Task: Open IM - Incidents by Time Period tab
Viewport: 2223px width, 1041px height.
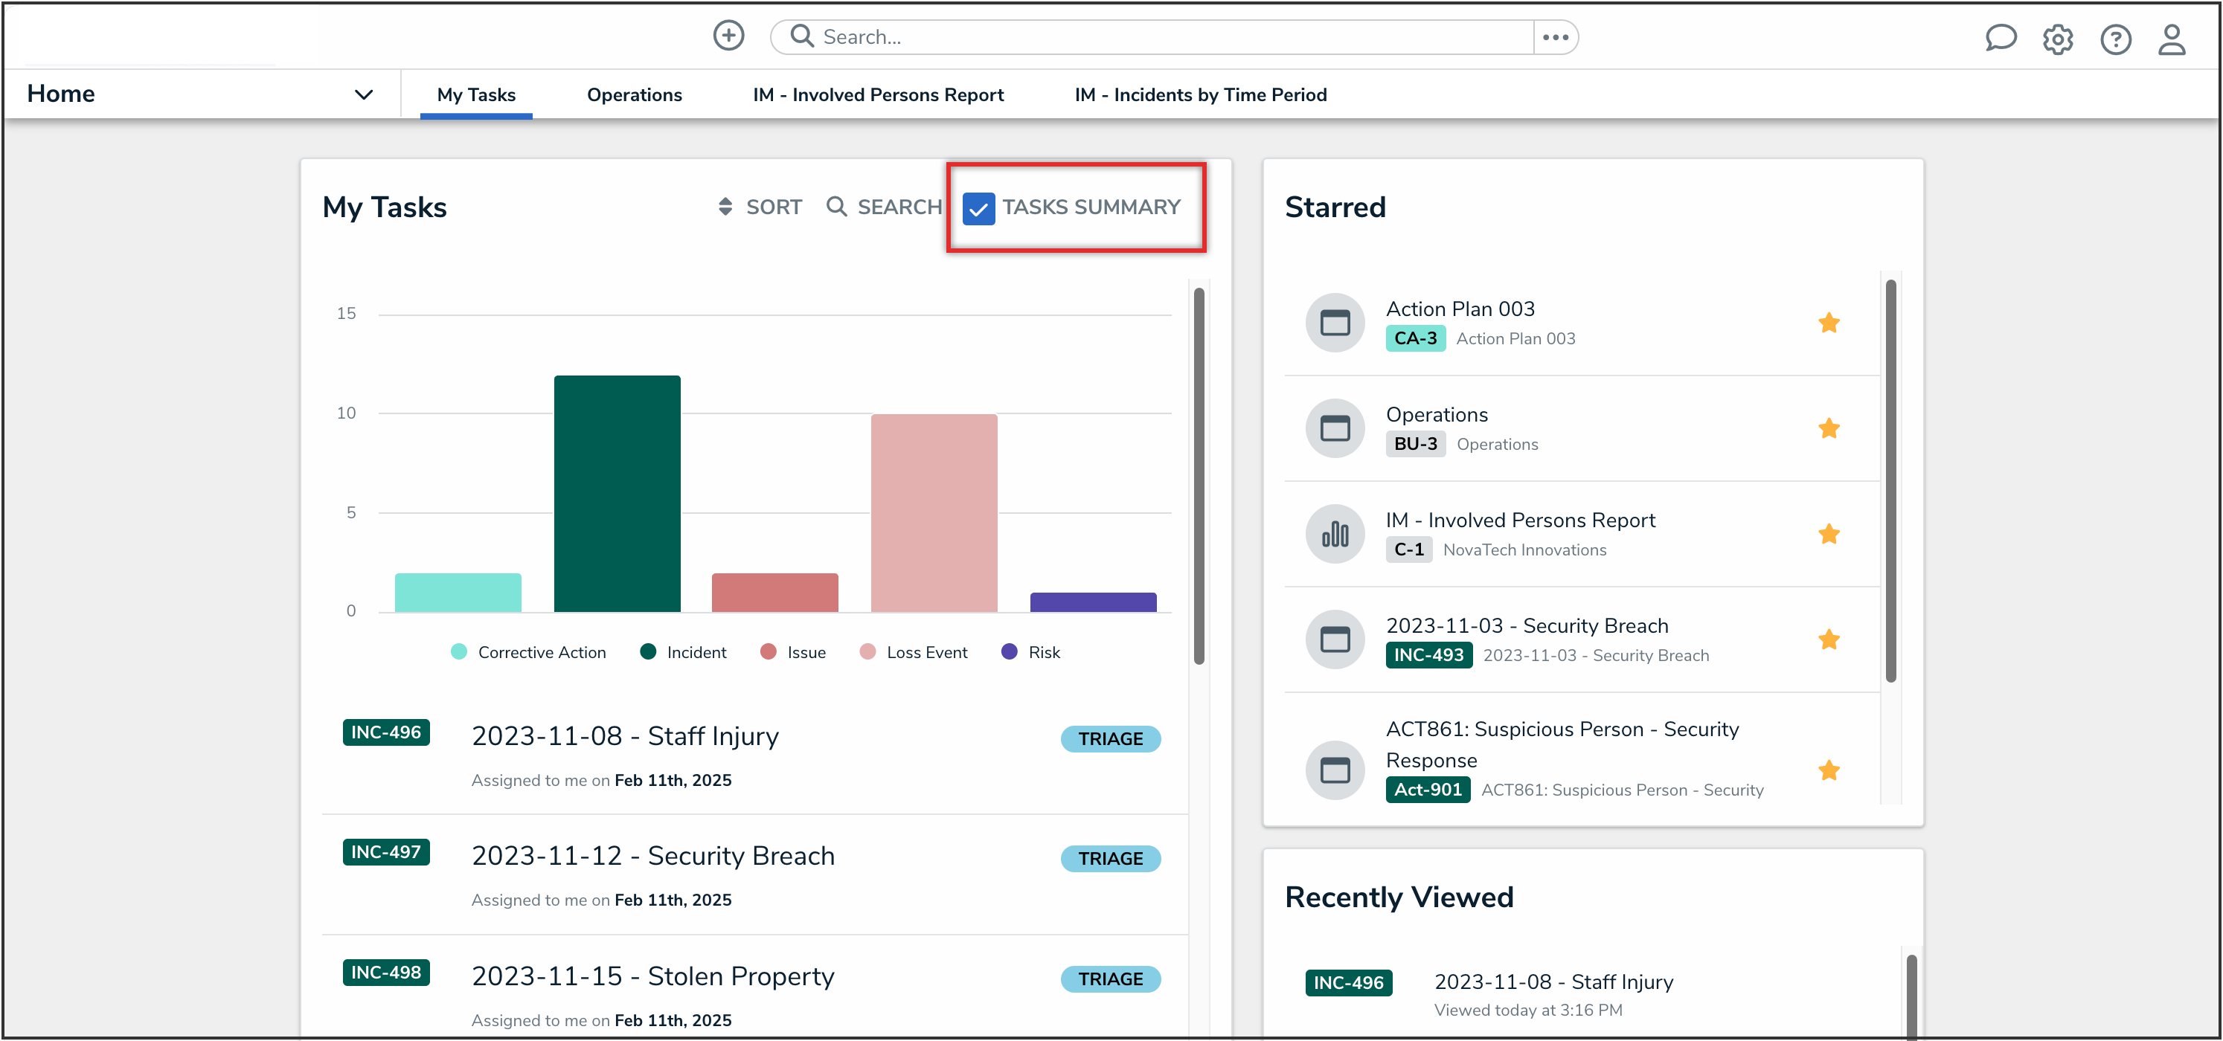Action: click(1200, 95)
